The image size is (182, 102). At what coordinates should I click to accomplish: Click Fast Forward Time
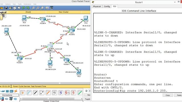coord(39,86)
